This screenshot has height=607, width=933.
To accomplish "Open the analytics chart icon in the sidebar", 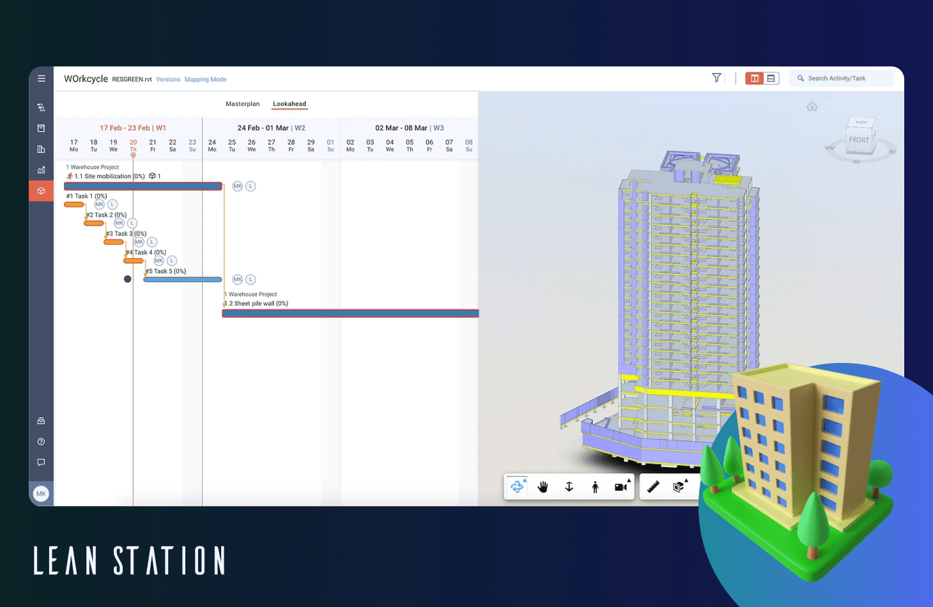I will [x=41, y=170].
